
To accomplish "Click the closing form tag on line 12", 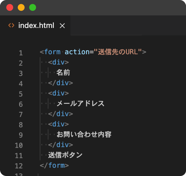I will [54, 165].
